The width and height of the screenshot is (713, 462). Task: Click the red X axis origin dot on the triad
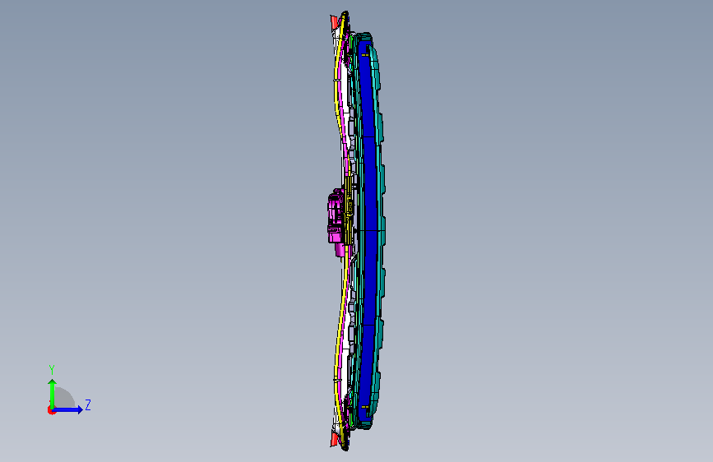click(x=51, y=410)
